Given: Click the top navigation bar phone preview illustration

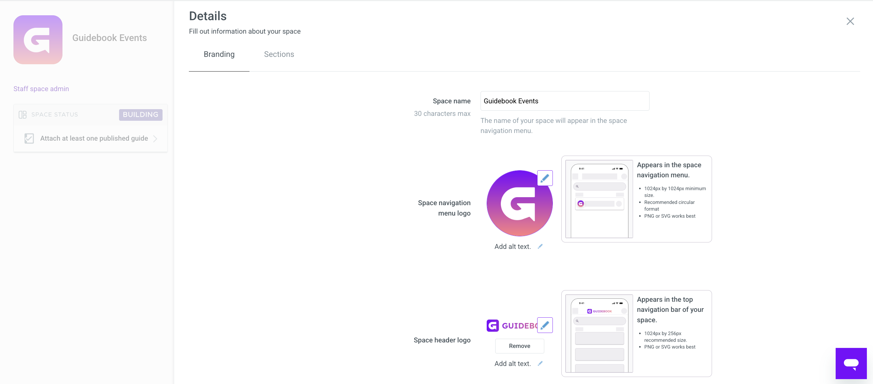Looking at the screenshot, I should click(599, 334).
